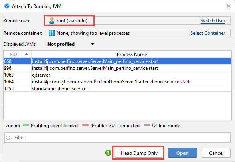The width and height of the screenshot is (235, 162).
Task: Click the Heap Dump Only button
Action: point(139,153)
